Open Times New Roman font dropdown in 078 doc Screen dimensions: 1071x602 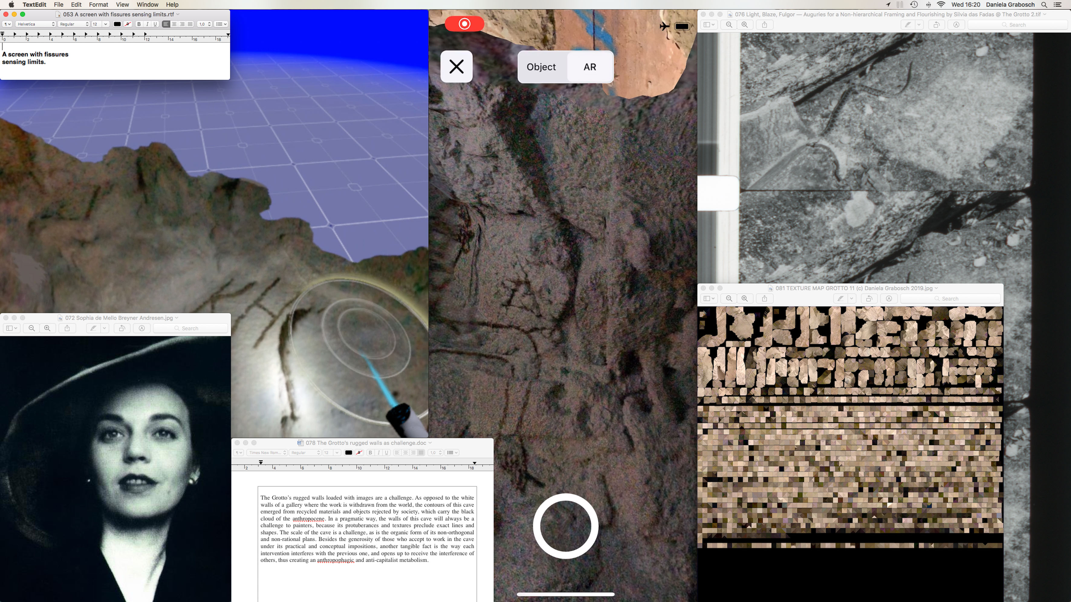tap(267, 452)
